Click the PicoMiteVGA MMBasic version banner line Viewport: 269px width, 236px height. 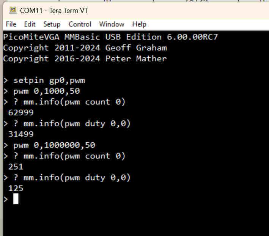coord(110,37)
